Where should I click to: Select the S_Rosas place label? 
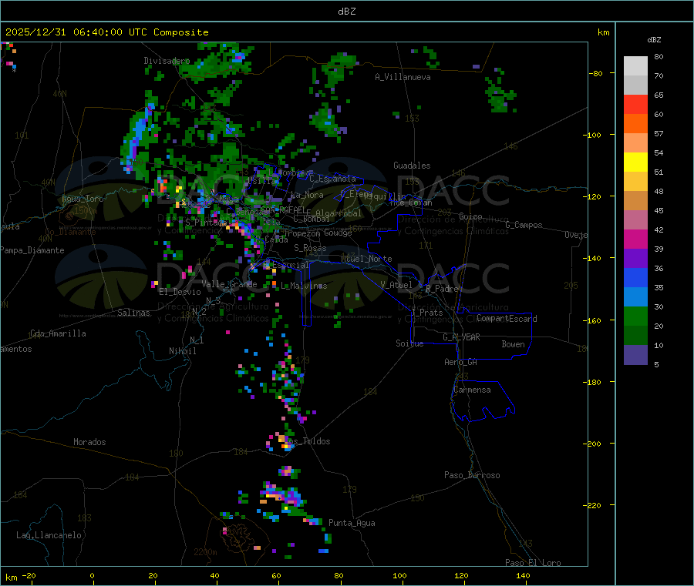(310, 248)
